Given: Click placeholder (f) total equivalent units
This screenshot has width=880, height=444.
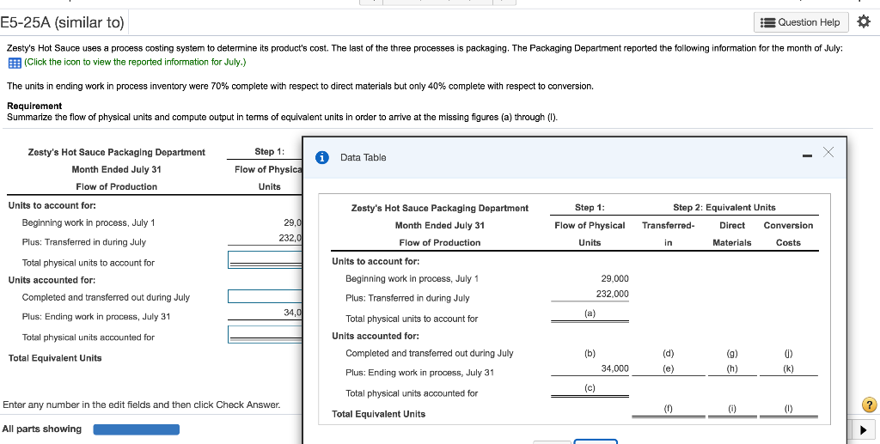Looking at the screenshot, I should point(669,409).
